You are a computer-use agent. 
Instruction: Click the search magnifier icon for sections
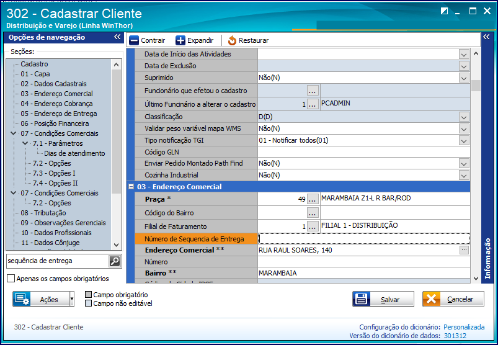pyautogui.click(x=115, y=261)
